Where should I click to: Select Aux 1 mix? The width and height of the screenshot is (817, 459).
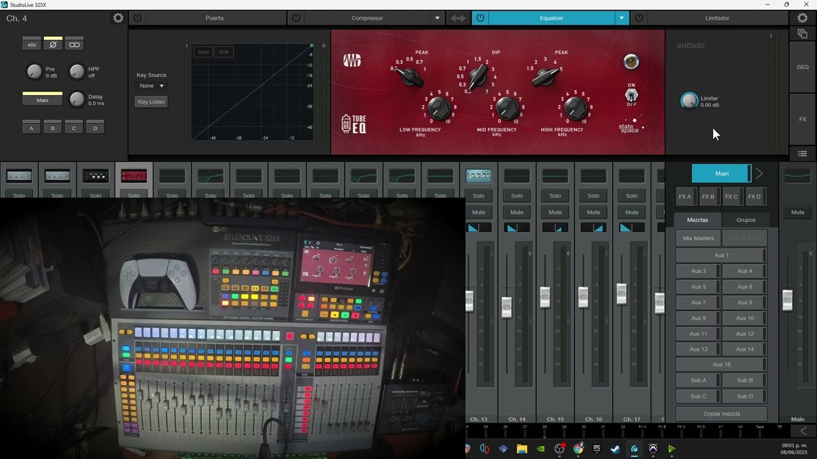[x=721, y=255]
